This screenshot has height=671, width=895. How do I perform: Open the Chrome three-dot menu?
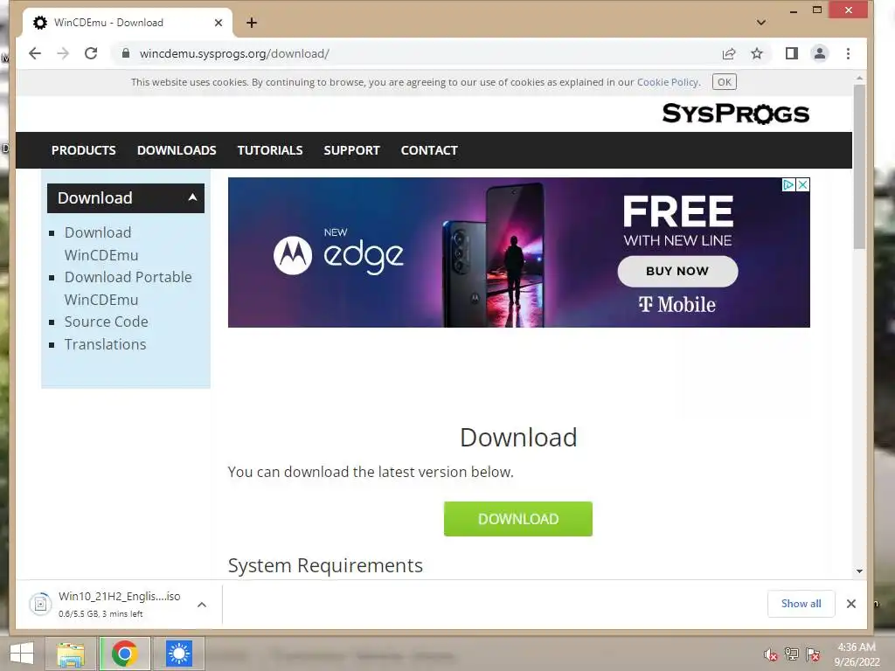click(848, 53)
